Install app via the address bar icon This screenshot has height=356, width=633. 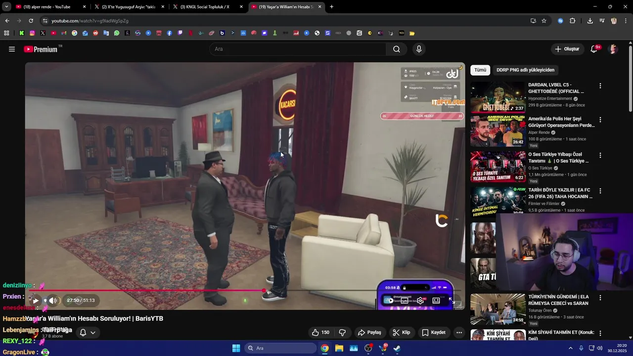click(533, 21)
